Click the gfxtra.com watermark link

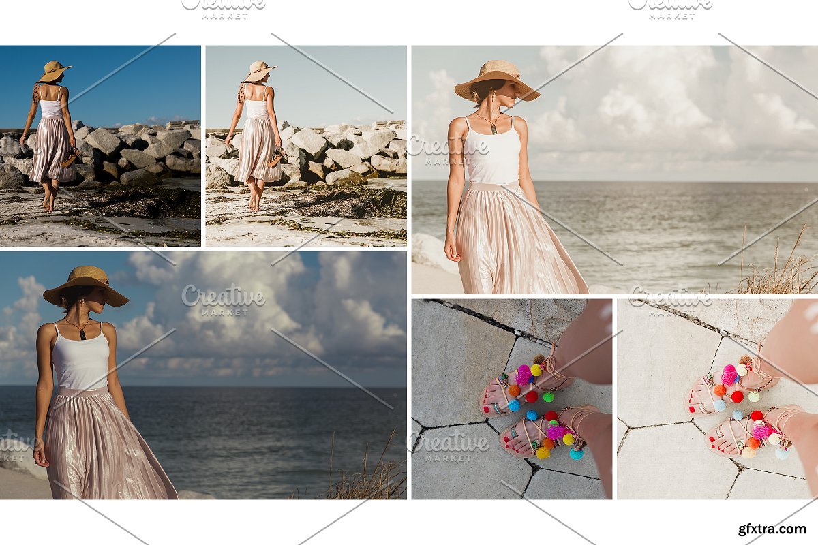tap(772, 529)
